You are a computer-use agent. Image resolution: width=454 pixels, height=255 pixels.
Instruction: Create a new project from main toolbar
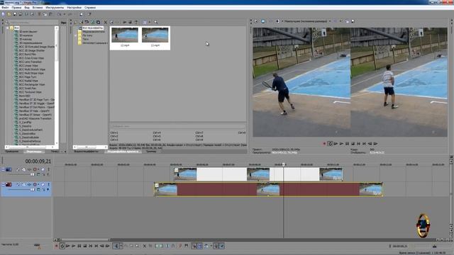coord(3,14)
